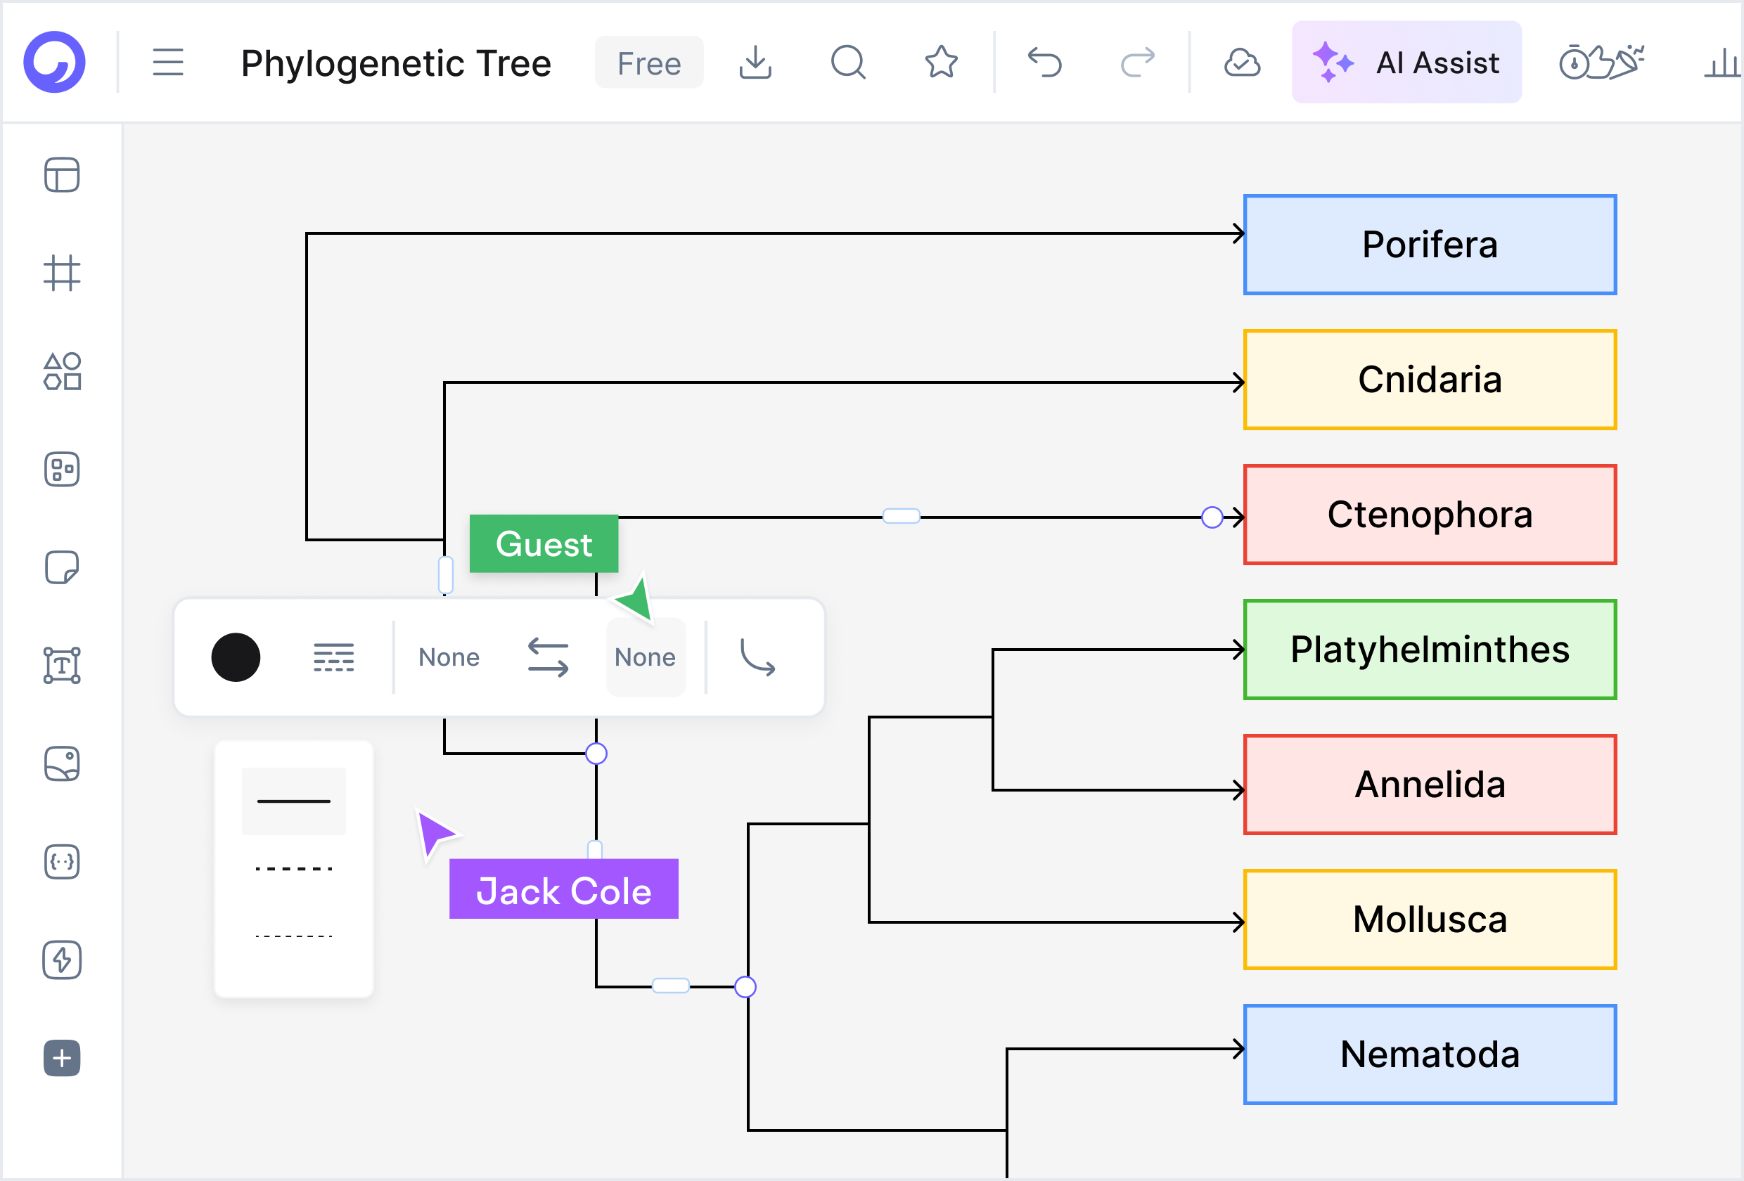Choose the dashed line style
Viewport: 1744px width, 1181px height.
pyautogui.click(x=293, y=869)
